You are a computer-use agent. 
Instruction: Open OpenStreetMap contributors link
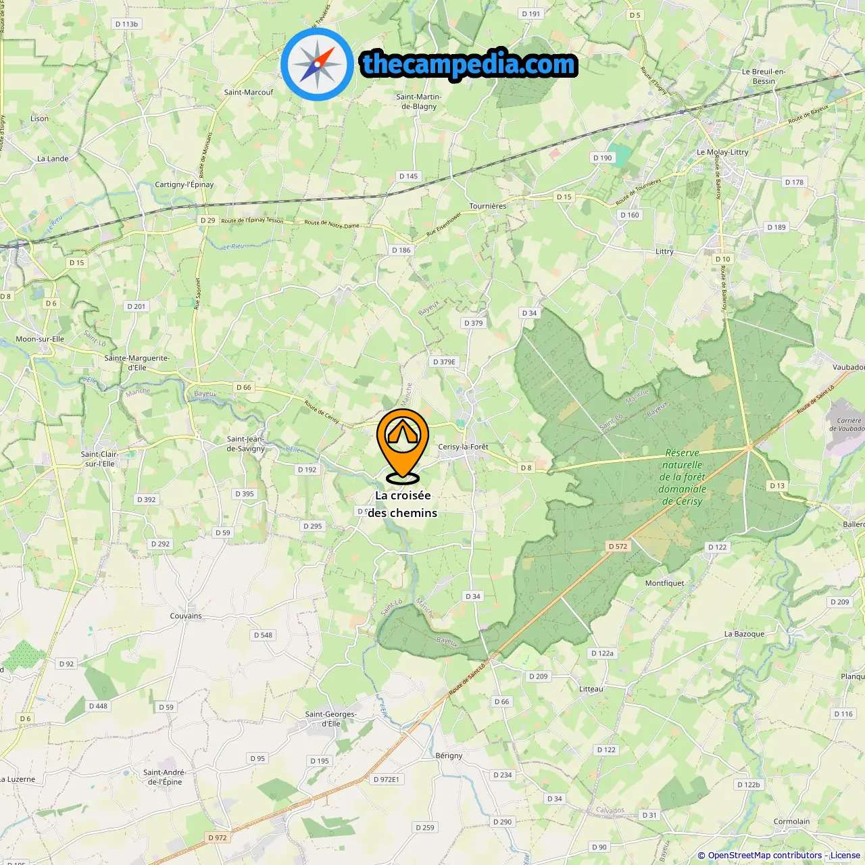tap(765, 856)
